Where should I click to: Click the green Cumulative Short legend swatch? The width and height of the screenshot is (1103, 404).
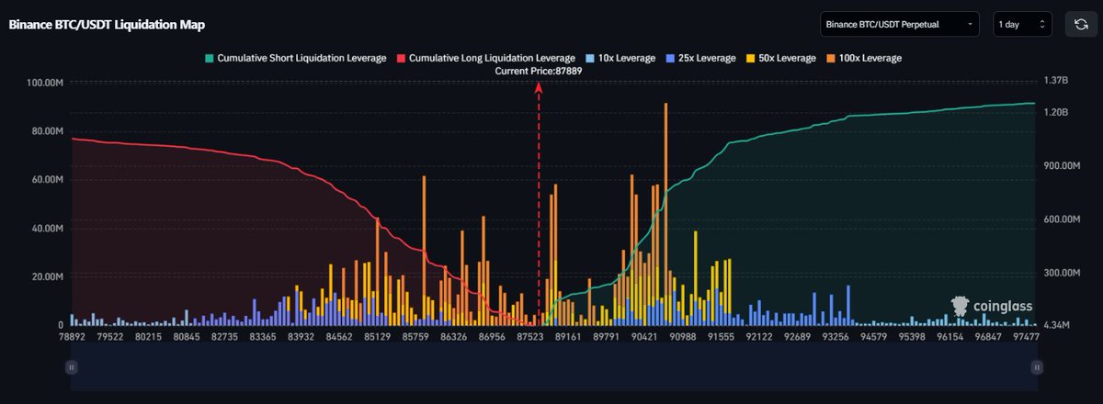[x=208, y=58]
